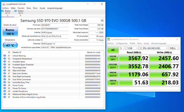Select the F: drive tab at 32 °C
The width and height of the screenshot is (184, 112).
tap(21, 13)
